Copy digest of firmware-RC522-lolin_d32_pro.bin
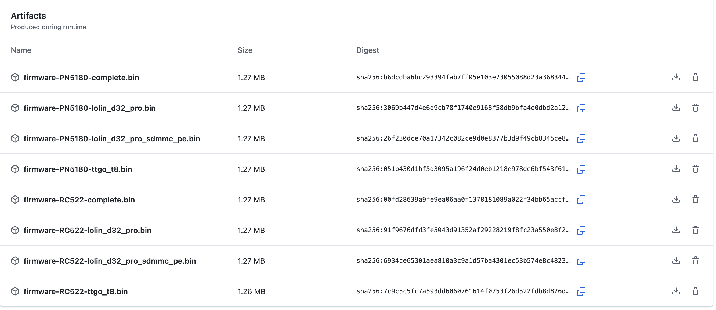 pyautogui.click(x=581, y=230)
